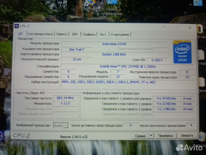Image resolution: width=206 pixels, height=155 pixels.
Task: Click the 16-way L2 associativity value
Action: pos(188,109)
